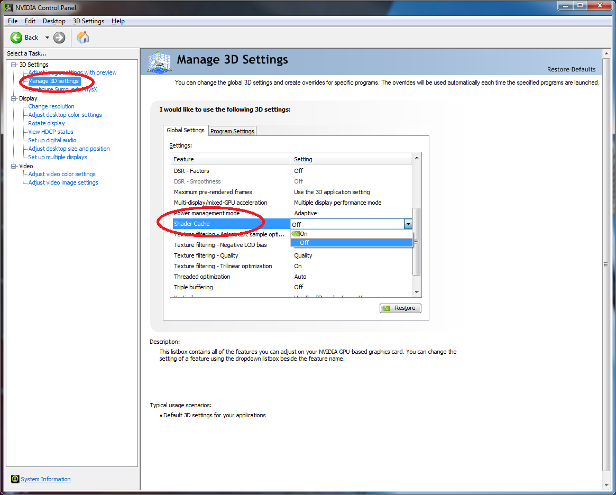The width and height of the screenshot is (616, 495).
Task: Open the System Information link
Action: pyautogui.click(x=45, y=479)
